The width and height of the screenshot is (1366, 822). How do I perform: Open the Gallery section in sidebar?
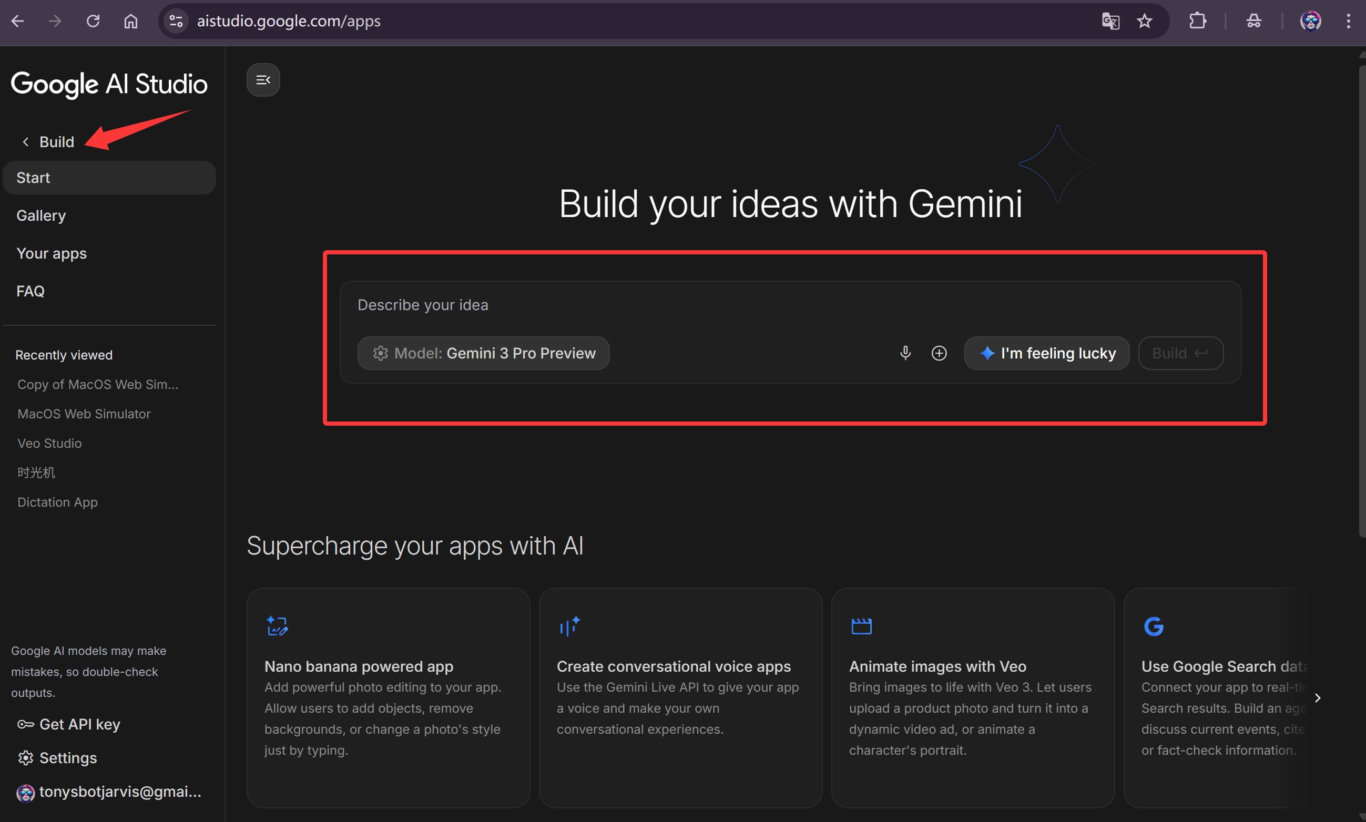click(41, 215)
